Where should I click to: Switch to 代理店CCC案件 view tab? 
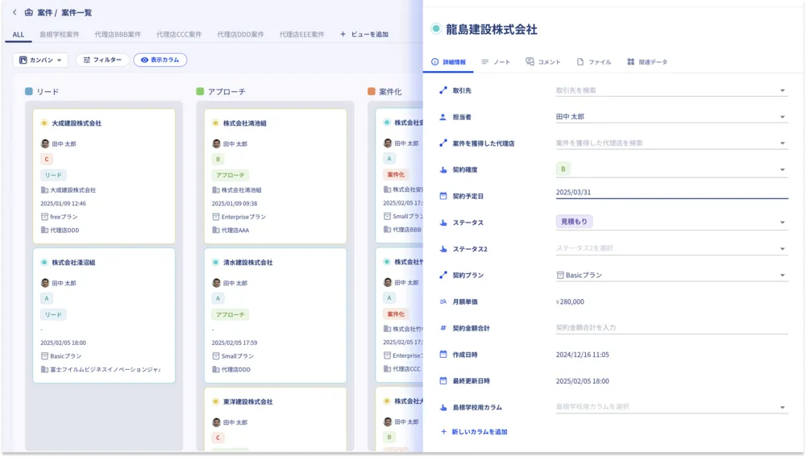(179, 35)
